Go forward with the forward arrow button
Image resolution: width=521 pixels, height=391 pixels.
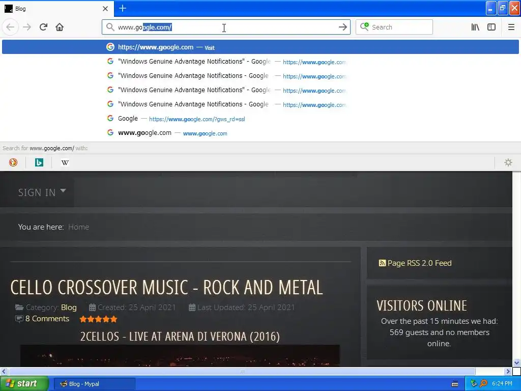pos(27,27)
